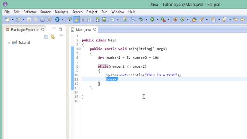The height and width of the screenshot is (139, 247).
Task: Click the blue circle 8 toolbar icon
Action: [57, 20]
